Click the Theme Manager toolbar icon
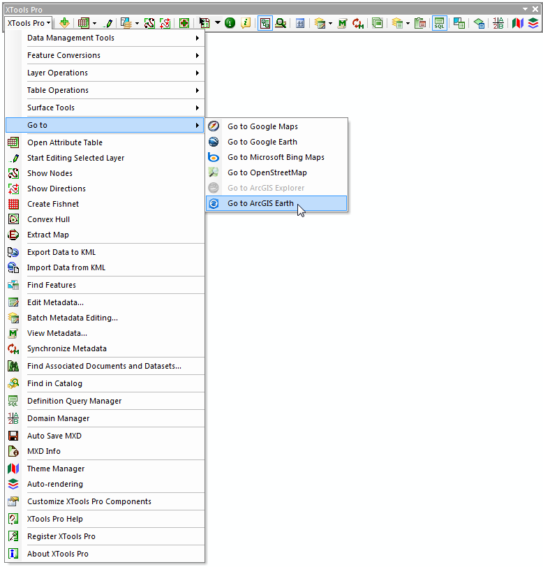543x567 pixels. (518, 23)
